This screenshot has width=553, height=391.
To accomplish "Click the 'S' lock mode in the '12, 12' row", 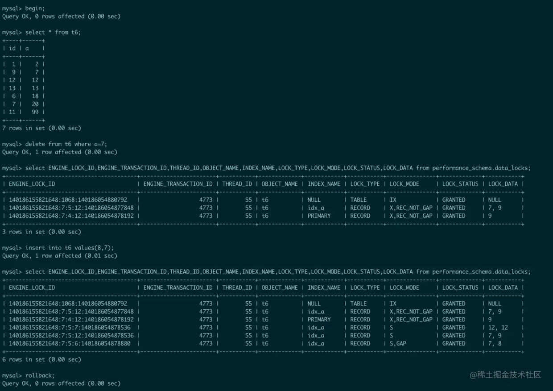I will [392, 328].
